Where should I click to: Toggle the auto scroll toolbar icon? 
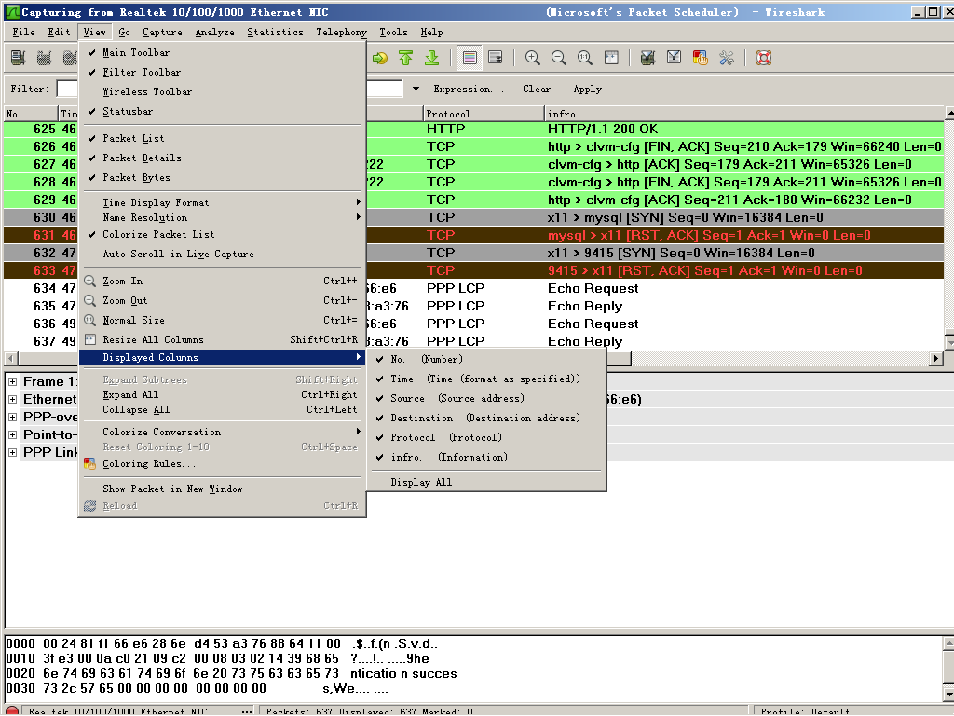(x=496, y=58)
